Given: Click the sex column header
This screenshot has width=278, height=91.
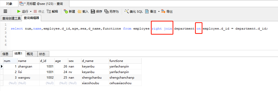Looking at the screenshot, I should tap(75, 61).
